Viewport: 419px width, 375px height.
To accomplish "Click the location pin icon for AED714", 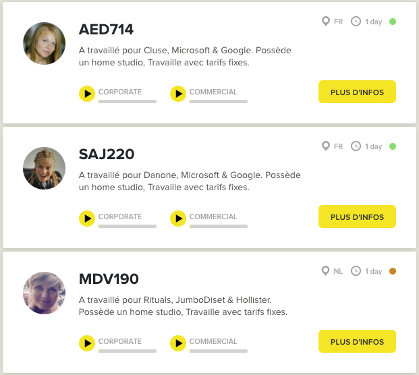I will click(325, 22).
